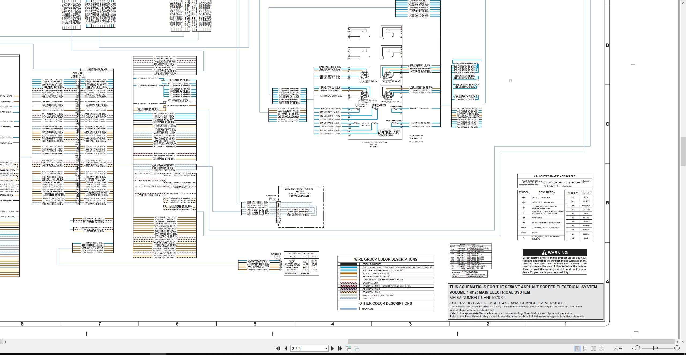Click the horizontal scrollbar left arrow
Viewport: 686px width, 355px height.
pos(6,341)
